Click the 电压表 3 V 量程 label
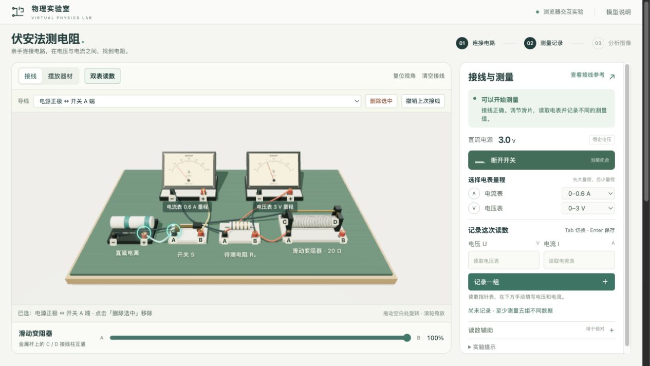The image size is (650, 366). click(275, 207)
